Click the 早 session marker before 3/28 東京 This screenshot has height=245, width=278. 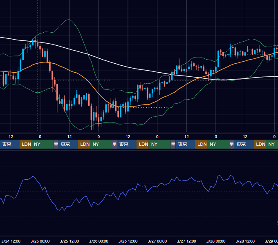pos(231,144)
